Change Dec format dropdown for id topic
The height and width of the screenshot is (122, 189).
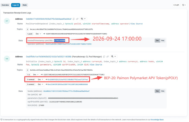pyautogui.click(x=36, y=74)
